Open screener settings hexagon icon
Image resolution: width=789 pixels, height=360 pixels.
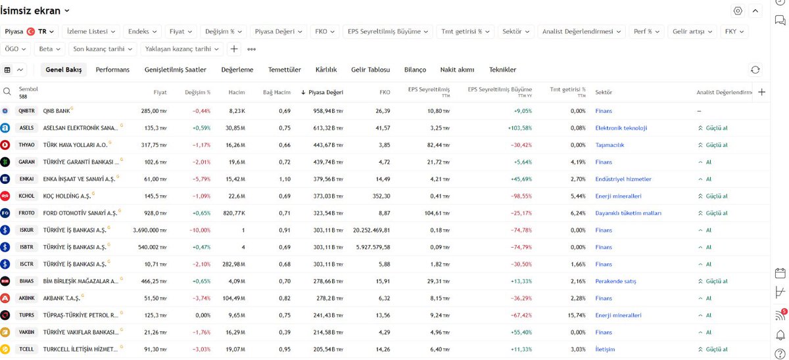pos(738,11)
